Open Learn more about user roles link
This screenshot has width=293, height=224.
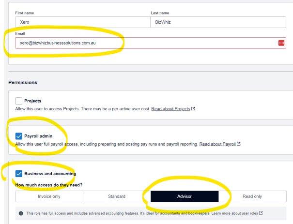234,213
